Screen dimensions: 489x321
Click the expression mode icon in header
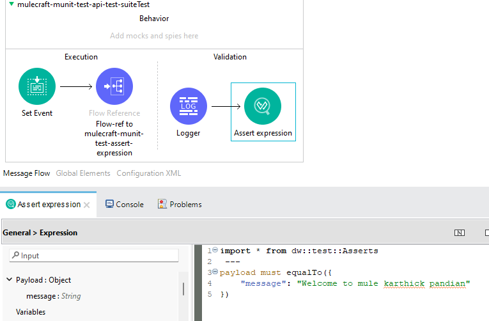pyautogui.click(x=459, y=233)
